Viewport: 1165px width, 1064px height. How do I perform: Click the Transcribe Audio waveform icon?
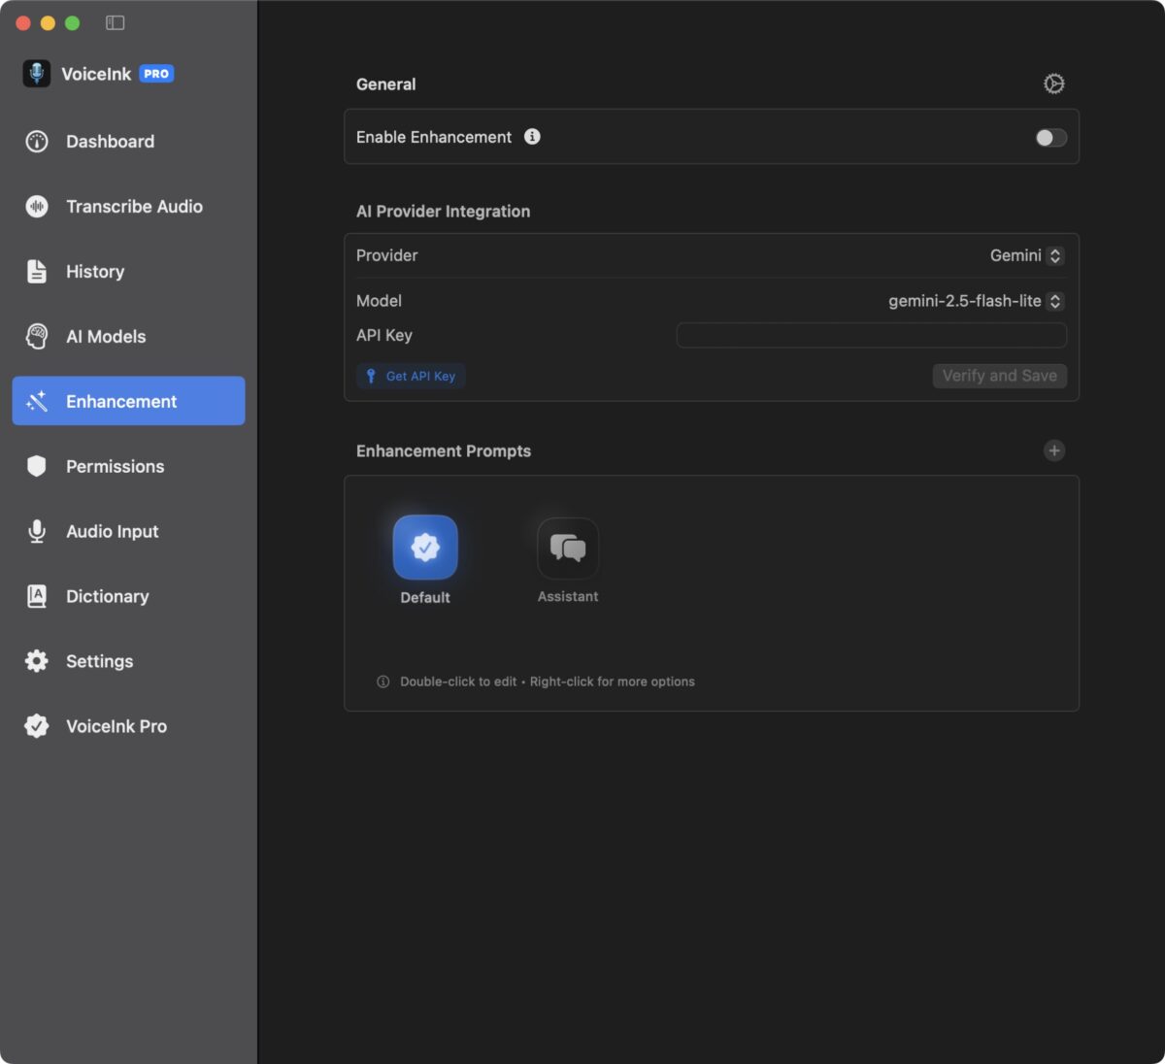tap(37, 207)
